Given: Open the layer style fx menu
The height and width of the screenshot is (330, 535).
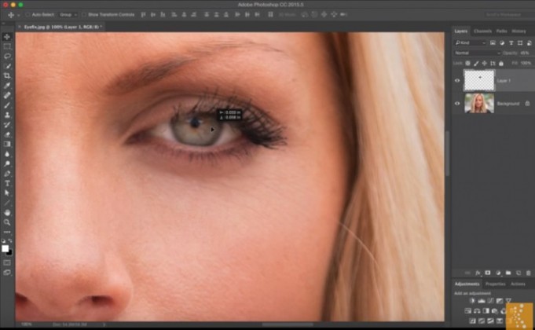Looking at the screenshot, I should [x=478, y=273].
